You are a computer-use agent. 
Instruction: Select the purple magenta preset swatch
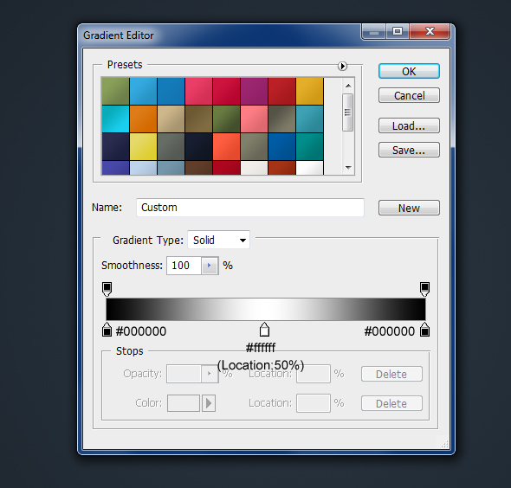[x=254, y=91]
